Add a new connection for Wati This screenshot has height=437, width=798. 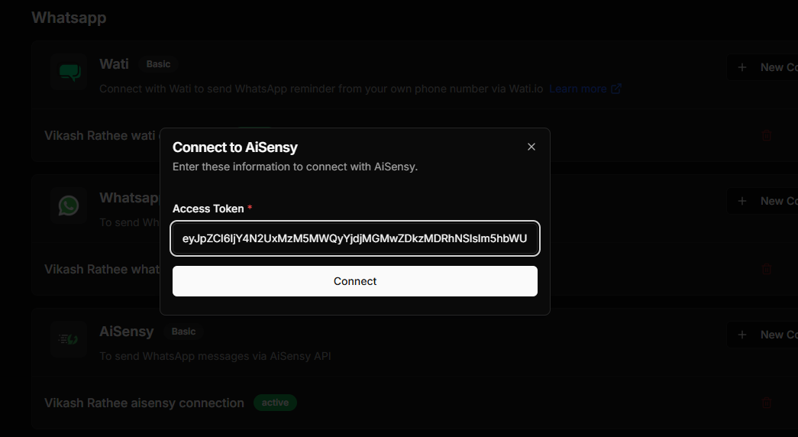tap(762, 67)
